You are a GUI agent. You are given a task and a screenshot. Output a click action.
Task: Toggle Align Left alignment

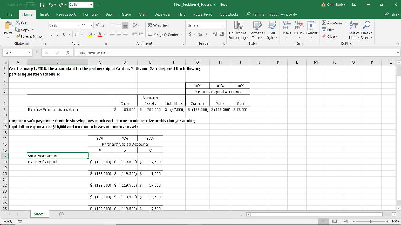(x=112, y=34)
